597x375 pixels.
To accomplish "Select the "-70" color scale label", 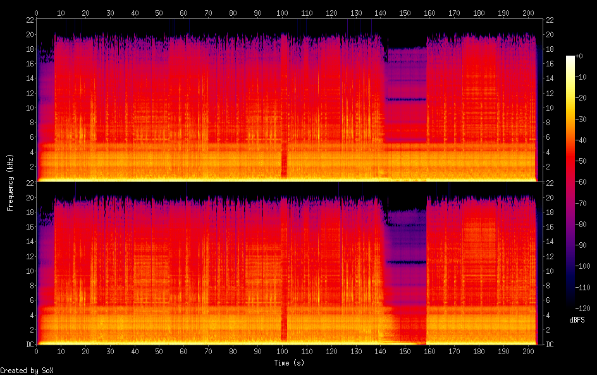I will (x=581, y=203).
